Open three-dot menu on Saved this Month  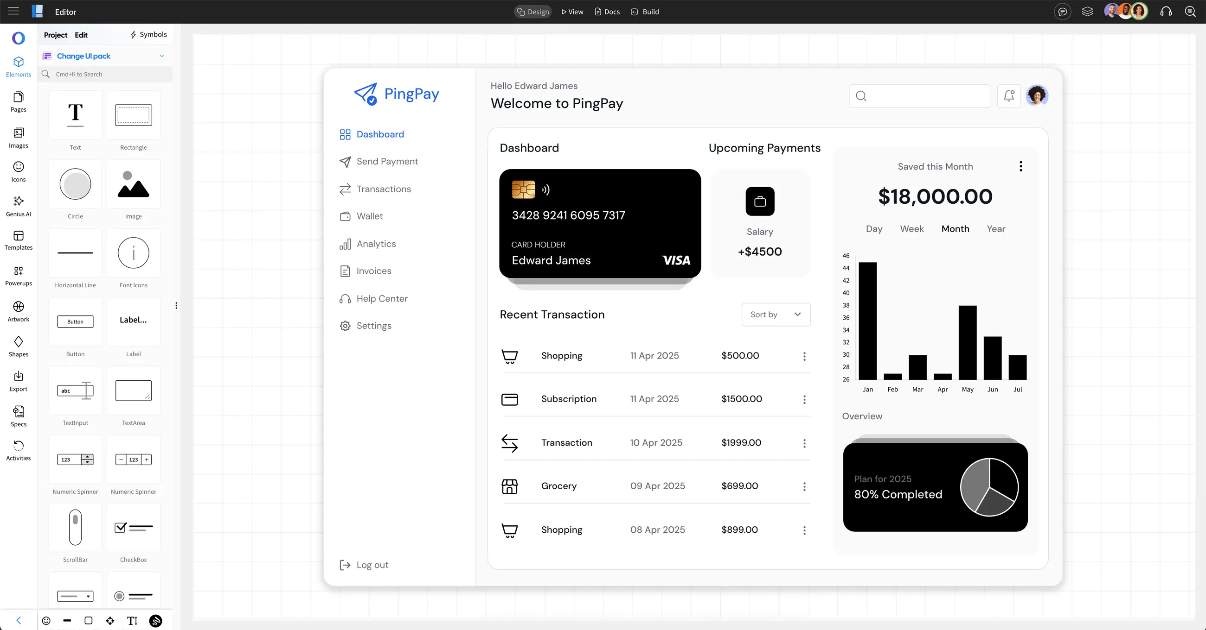[1020, 166]
